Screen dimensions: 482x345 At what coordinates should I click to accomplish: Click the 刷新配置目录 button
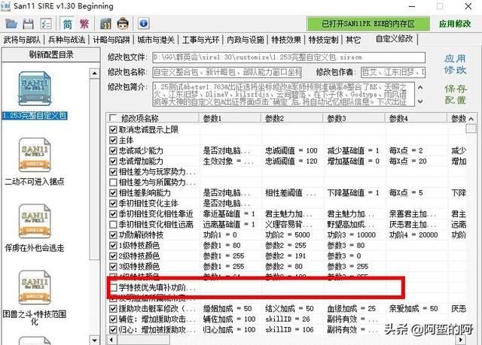[x=51, y=55]
